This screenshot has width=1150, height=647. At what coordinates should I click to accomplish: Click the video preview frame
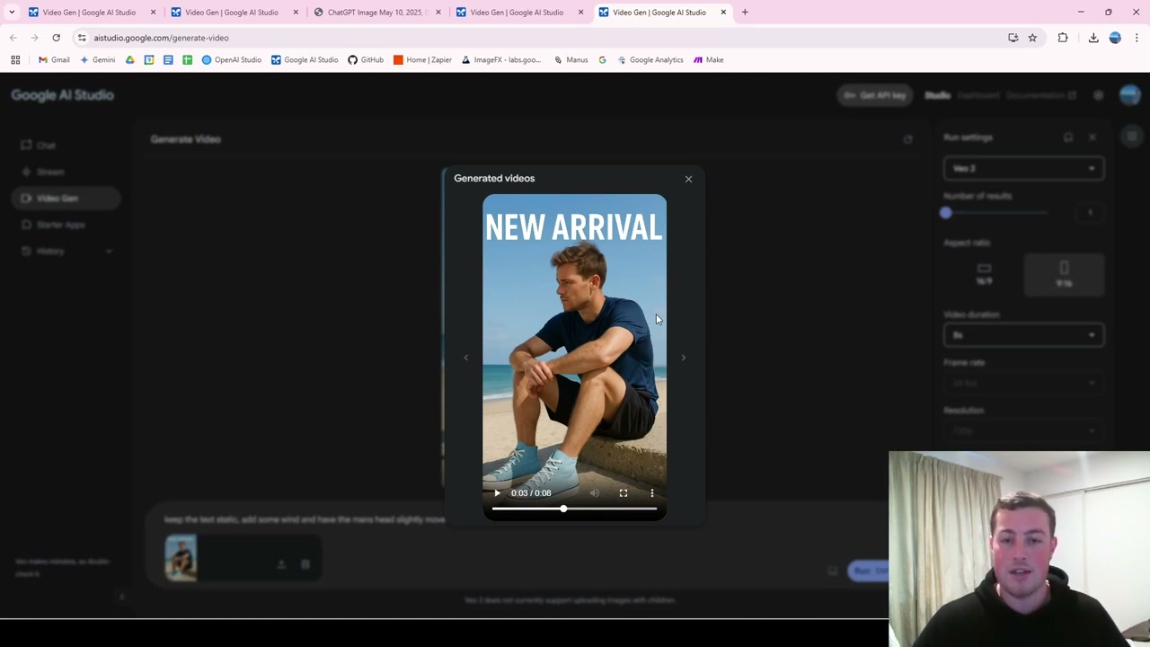click(574, 357)
